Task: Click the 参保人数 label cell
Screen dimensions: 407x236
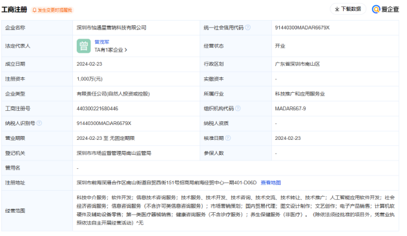Action: point(236,153)
